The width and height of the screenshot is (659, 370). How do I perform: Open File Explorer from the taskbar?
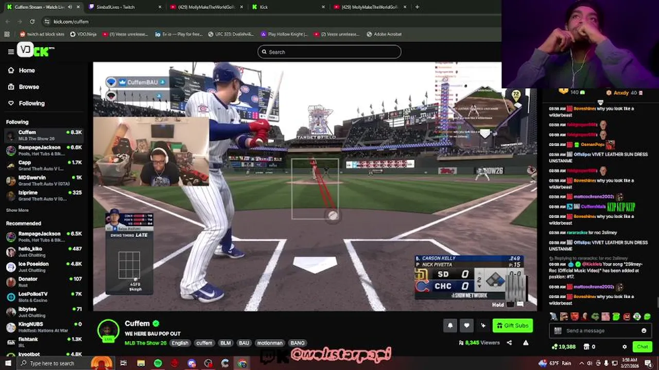pos(141,363)
